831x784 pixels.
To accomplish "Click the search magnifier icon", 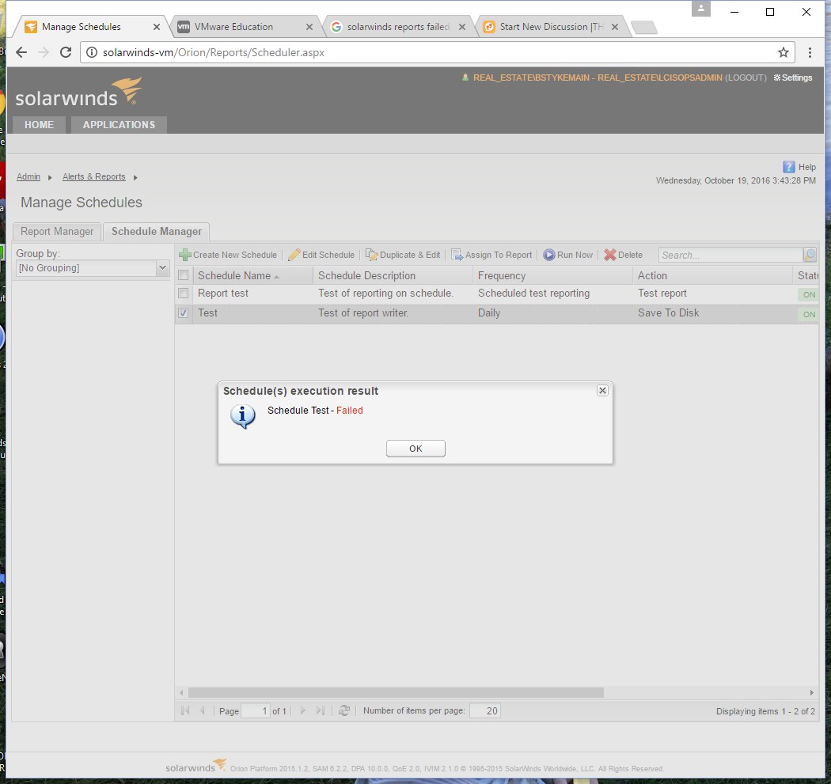I will (x=810, y=255).
